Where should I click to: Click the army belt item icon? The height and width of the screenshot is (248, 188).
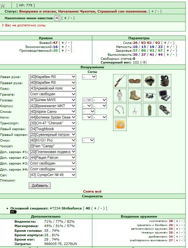coord(135,81)
